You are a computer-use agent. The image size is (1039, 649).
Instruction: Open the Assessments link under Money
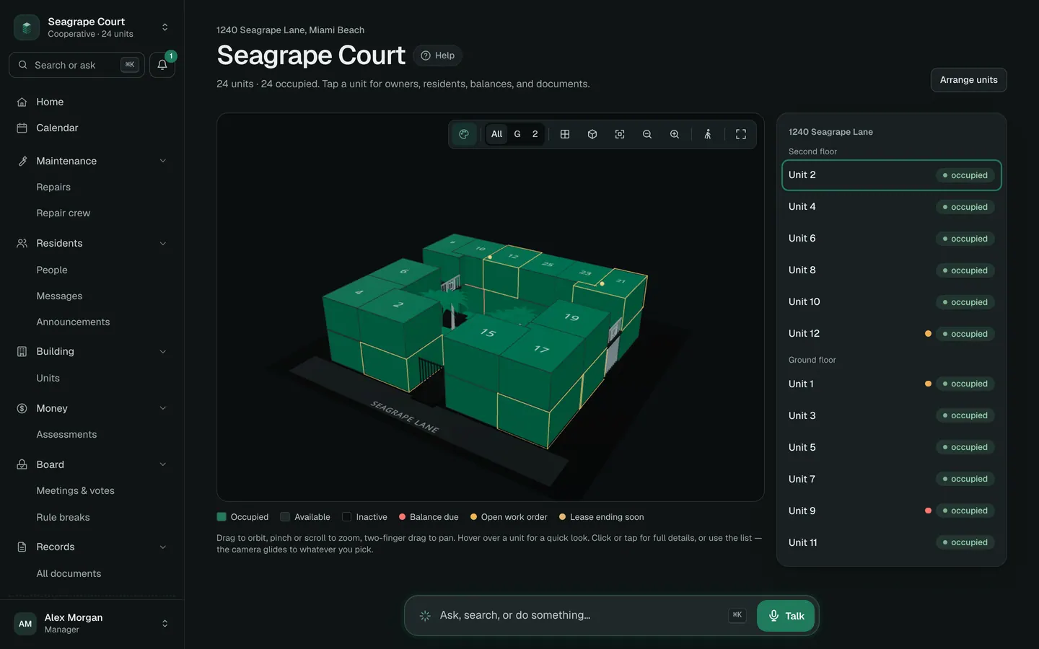pos(66,434)
